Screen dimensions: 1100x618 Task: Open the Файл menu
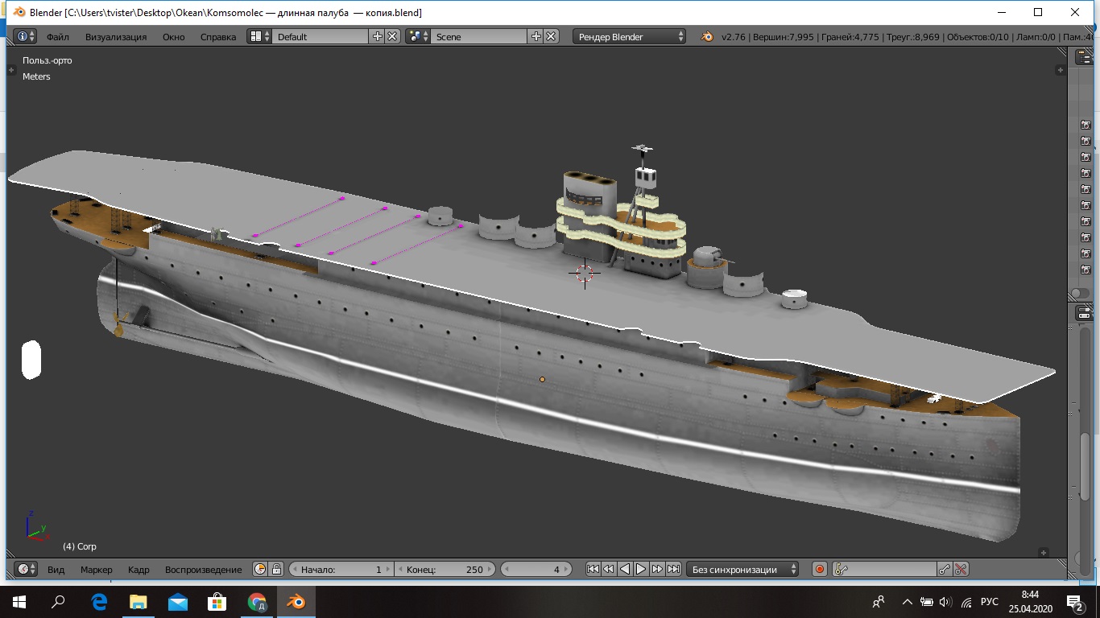point(57,37)
